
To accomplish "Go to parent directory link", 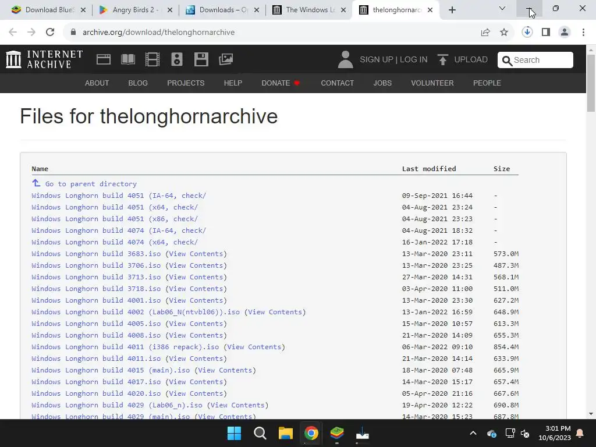I will tap(91, 184).
